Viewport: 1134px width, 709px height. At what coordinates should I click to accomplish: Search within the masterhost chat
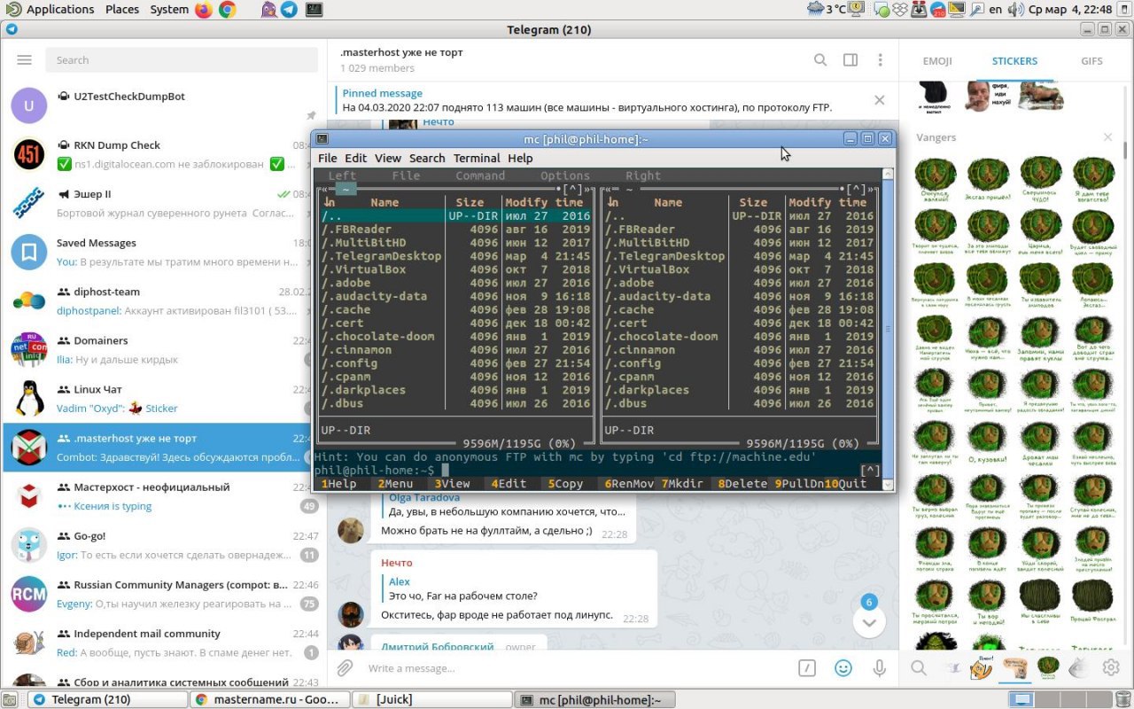coord(820,60)
